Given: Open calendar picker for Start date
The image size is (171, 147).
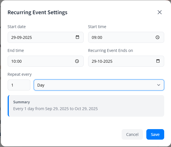Looking at the screenshot, I should pos(77,37).
